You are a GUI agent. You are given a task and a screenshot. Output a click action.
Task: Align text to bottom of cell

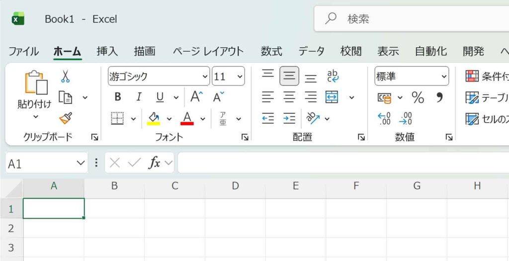(x=311, y=78)
